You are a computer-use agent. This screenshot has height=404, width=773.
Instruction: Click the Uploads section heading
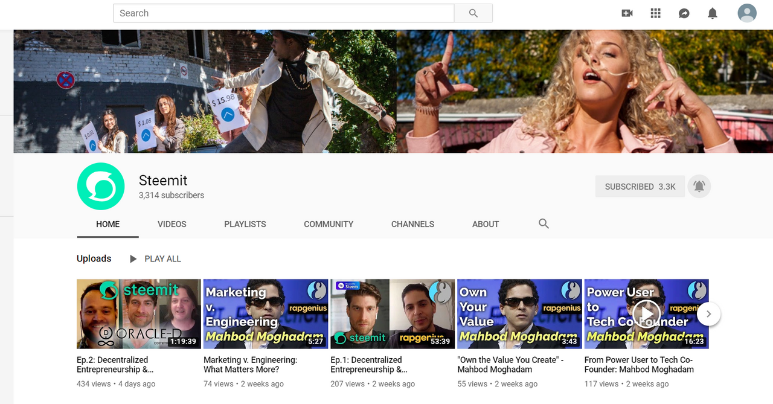pyautogui.click(x=94, y=258)
